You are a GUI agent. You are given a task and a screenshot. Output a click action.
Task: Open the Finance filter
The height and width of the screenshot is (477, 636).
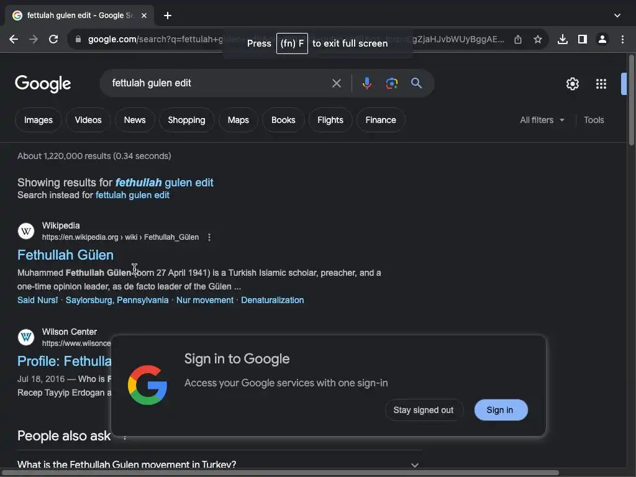(x=381, y=120)
